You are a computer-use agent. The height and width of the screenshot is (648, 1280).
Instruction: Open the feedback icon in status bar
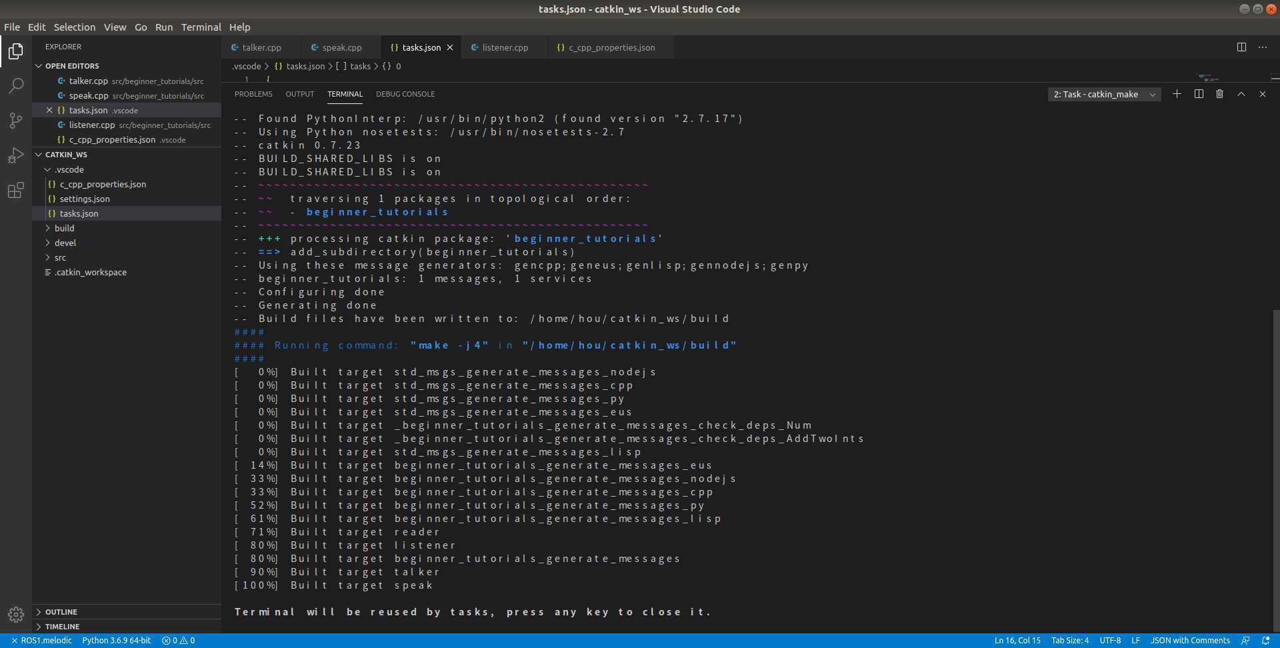coord(1245,641)
